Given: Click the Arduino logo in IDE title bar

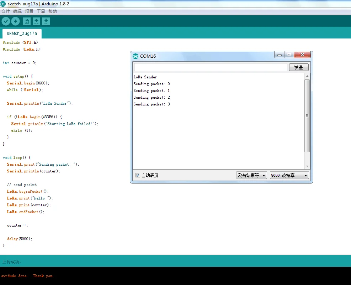Looking at the screenshot, I should 3,4.
